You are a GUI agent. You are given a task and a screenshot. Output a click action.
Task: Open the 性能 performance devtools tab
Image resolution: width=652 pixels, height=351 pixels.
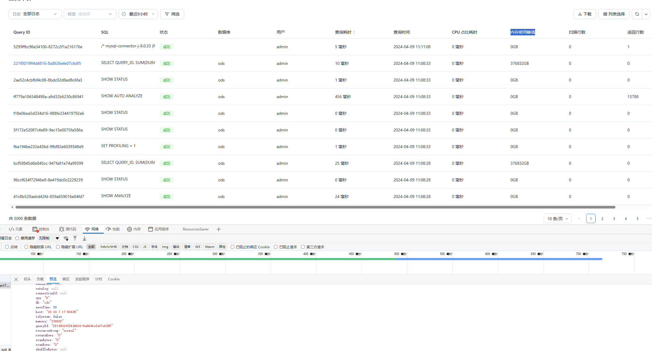[113, 229]
